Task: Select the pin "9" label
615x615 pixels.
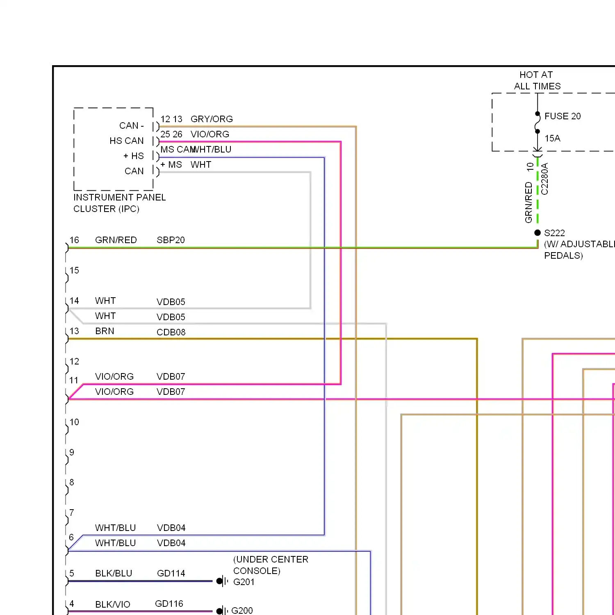Action: [x=72, y=452]
